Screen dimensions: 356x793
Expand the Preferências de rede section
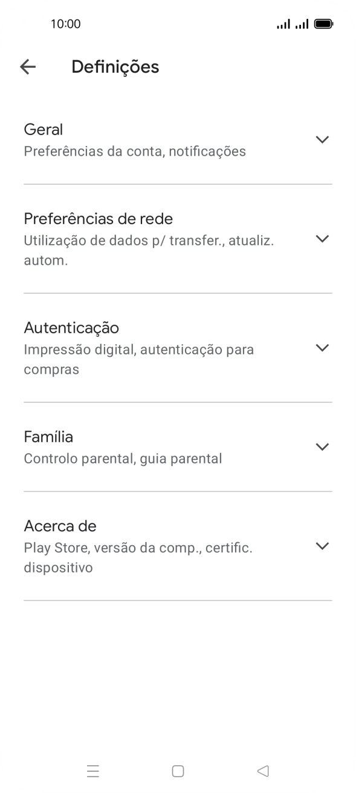pyautogui.click(x=322, y=239)
